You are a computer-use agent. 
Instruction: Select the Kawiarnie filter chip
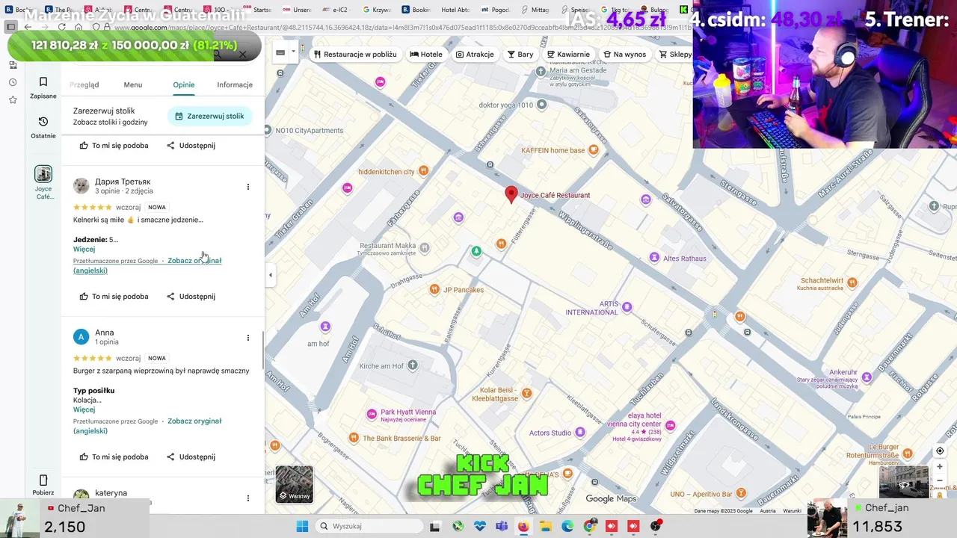tap(568, 54)
